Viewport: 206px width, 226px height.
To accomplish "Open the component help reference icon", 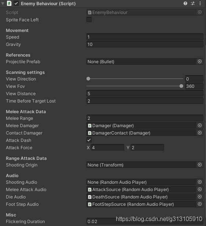I will coord(185,3).
